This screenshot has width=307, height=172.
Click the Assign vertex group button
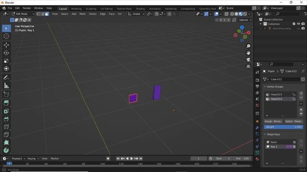[x=269, y=121]
